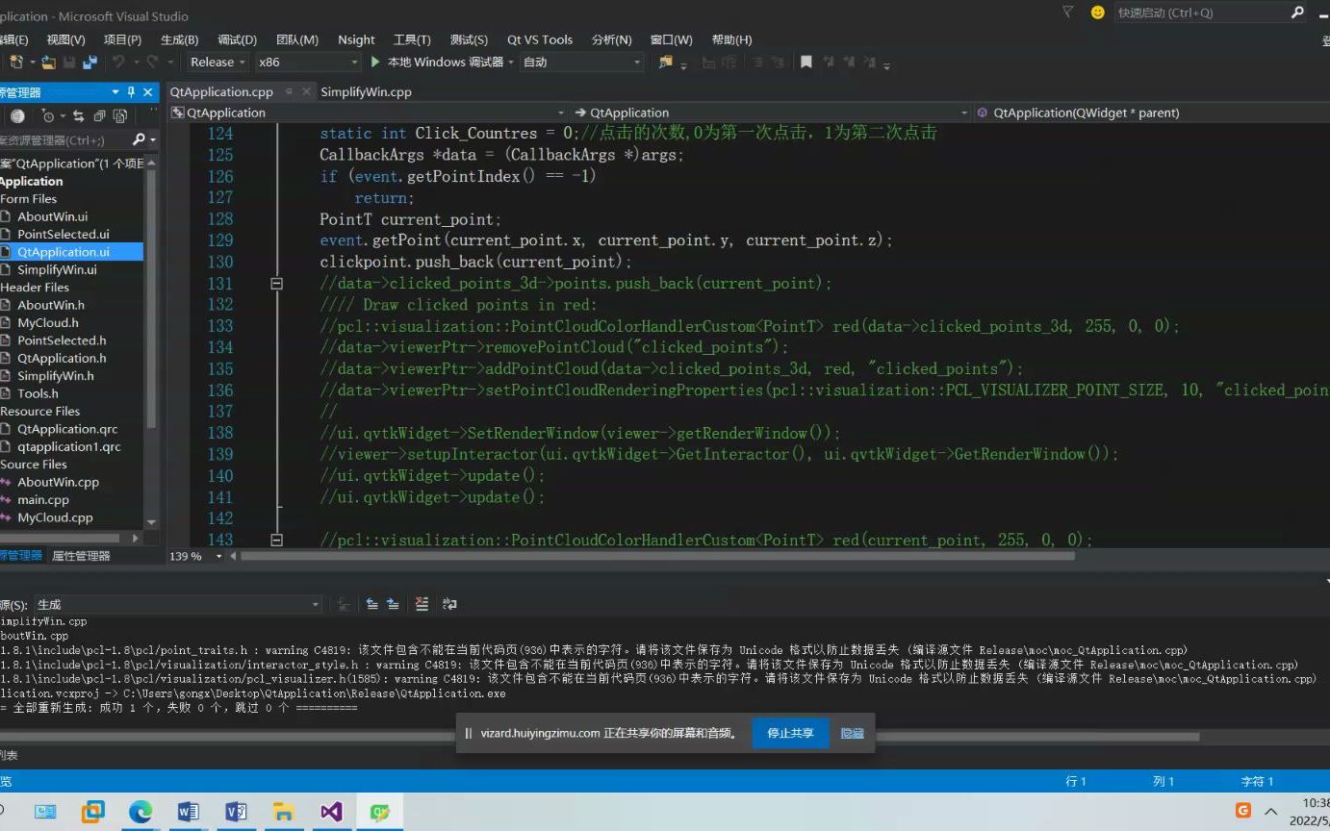The image size is (1330, 831).
Task: Open the Release configuration dropdown
Action: 217,62
